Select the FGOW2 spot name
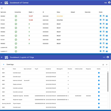111x111 pixels. click(x=3, y=24)
